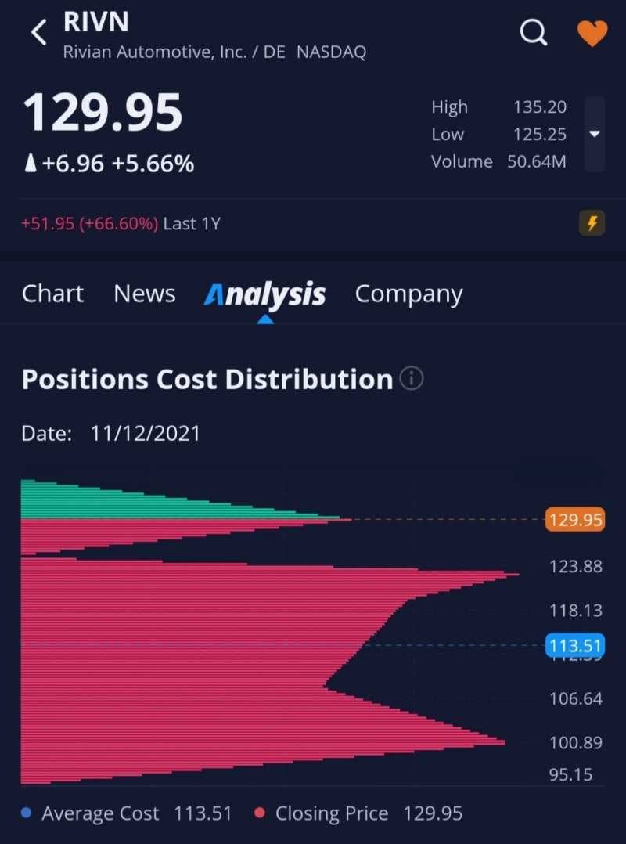This screenshot has width=626, height=844.
Task: Tap the yellow lightning bolt icon
Action: pos(592,223)
